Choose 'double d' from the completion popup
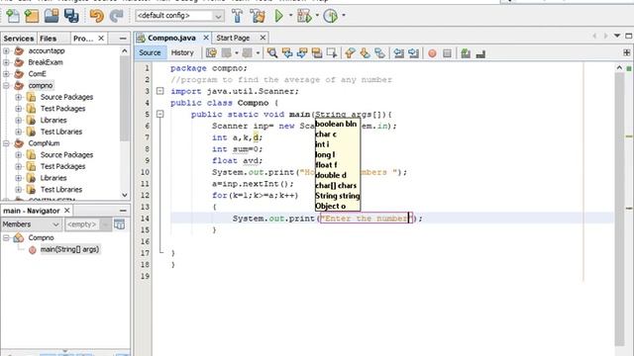Image resolution: width=634 pixels, height=356 pixels. 337,175
